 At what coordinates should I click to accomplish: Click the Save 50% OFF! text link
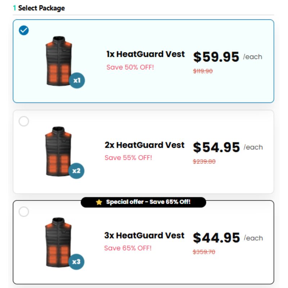pos(129,67)
